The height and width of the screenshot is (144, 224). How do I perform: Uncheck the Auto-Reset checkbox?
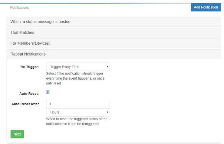(48, 92)
